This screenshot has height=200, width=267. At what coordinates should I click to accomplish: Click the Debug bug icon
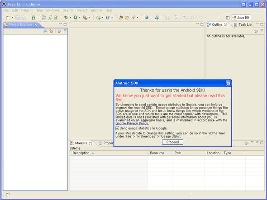click(x=66, y=18)
